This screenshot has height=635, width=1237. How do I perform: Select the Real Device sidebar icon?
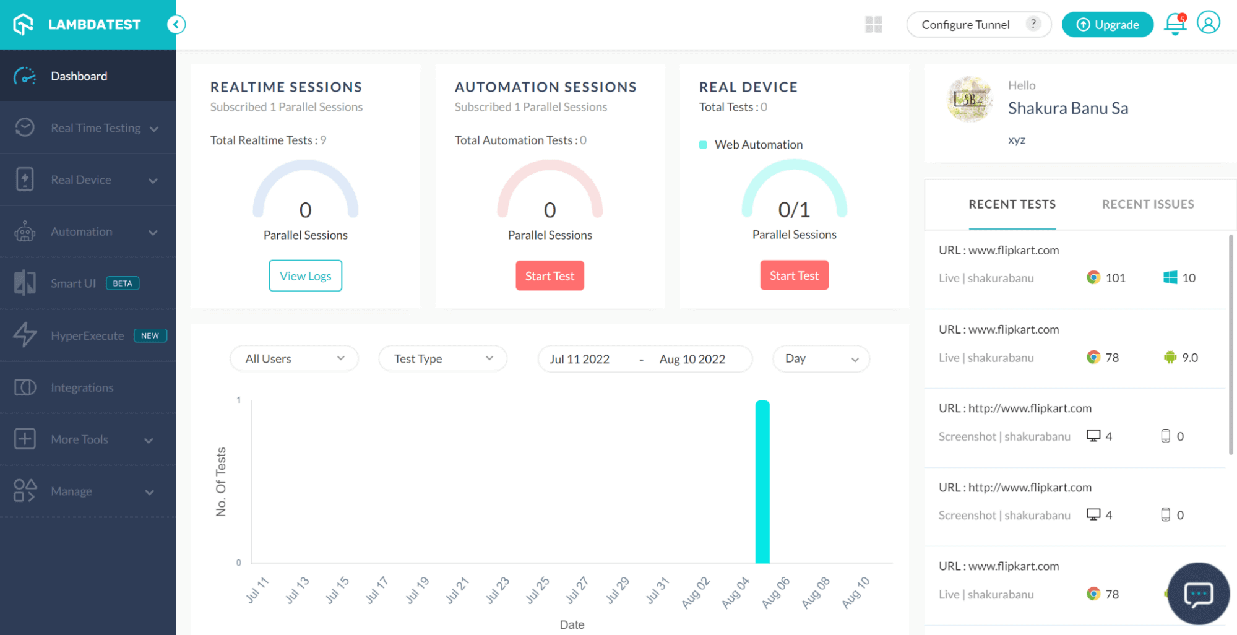click(25, 179)
